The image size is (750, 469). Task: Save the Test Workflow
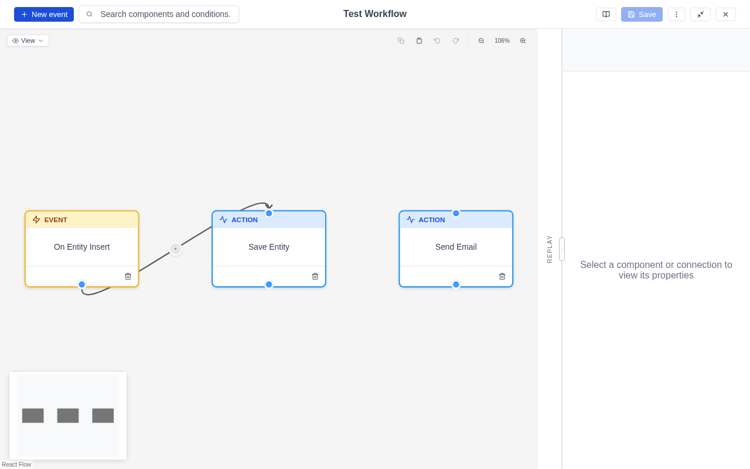click(x=642, y=14)
